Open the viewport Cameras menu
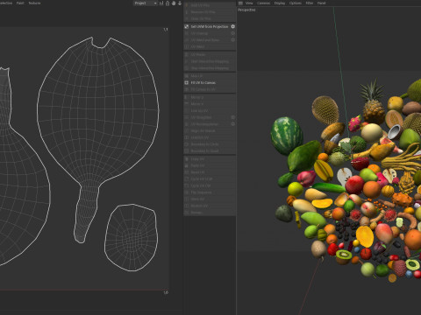This screenshot has height=315, width=421. 263,3
